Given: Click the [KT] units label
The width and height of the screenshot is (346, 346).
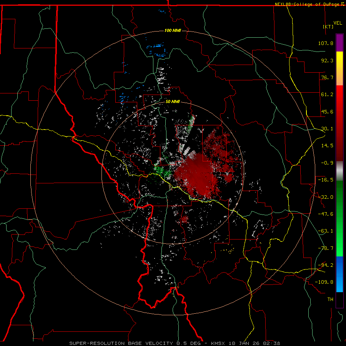Looking at the screenshot, I should coord(328,27).
